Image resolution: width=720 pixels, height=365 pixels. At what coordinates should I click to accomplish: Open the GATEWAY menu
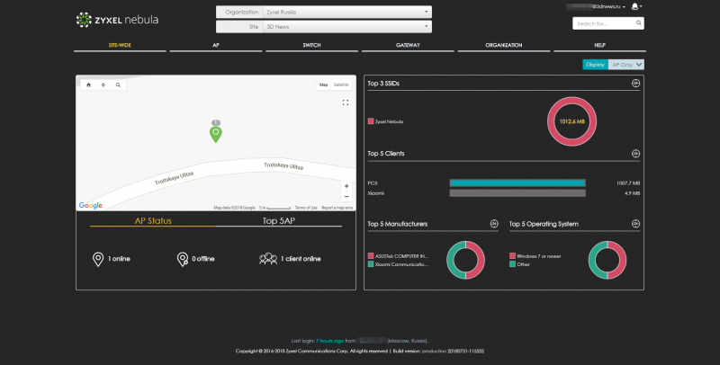[408, 45]
